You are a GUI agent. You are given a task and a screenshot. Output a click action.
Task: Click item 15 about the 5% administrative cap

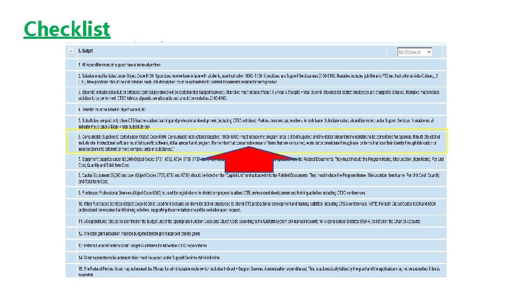(x=261, y=271)
